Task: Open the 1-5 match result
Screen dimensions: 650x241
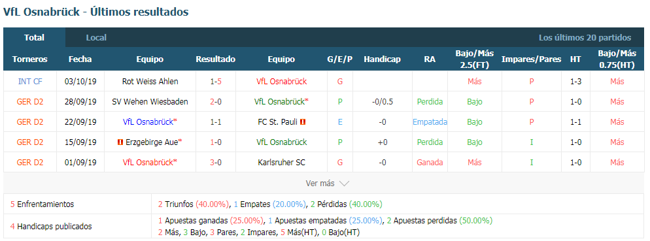Action: click(x=216, y=82)
